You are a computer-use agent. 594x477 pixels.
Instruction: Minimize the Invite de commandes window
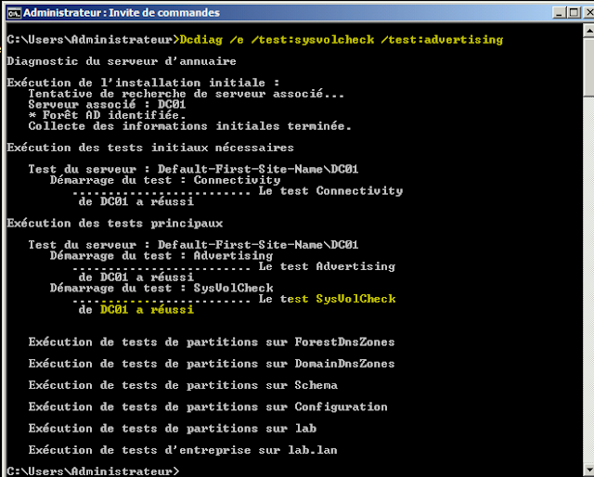559,13
